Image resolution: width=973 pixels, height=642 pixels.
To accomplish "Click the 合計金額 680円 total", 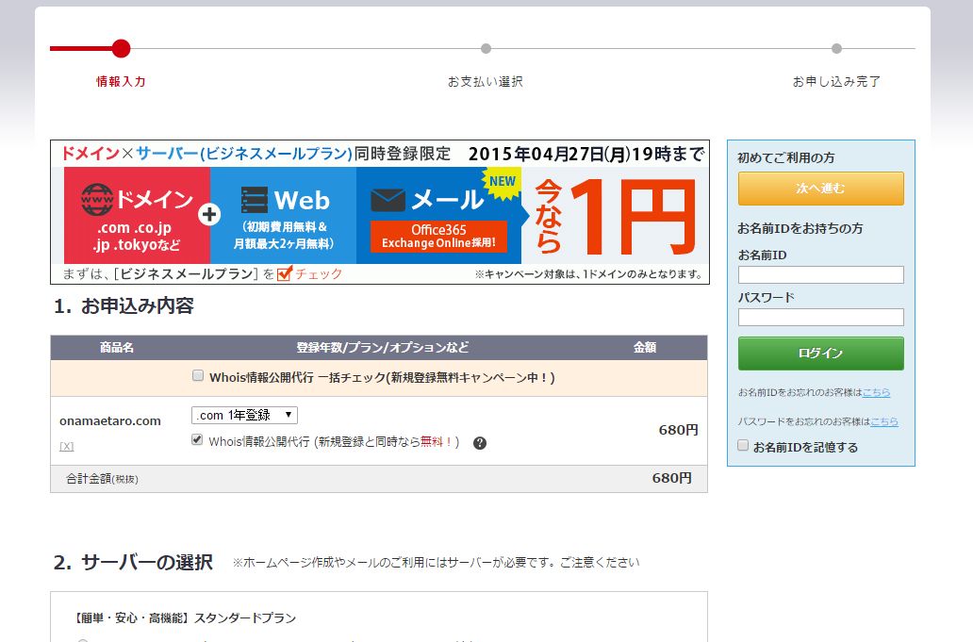I will (671, 478).
